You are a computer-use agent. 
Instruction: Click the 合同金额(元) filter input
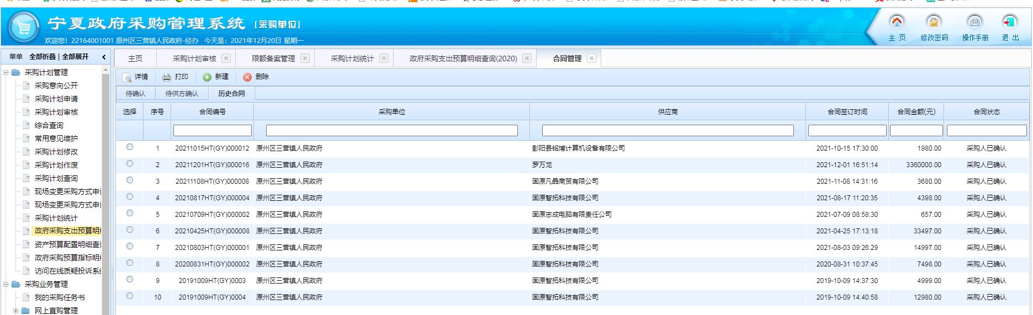[x=917, y=131]
